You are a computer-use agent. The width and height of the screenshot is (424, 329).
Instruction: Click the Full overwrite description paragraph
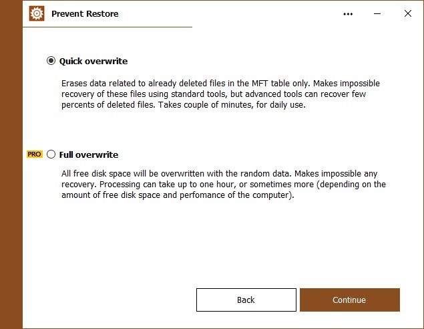(x=224, y=184)
